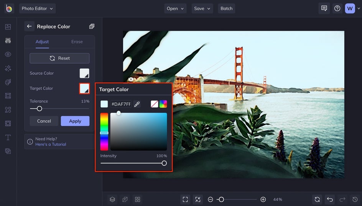Open the Source Color swatch
Viewport: 362px width, 206px height.
(x=84, y=73)
